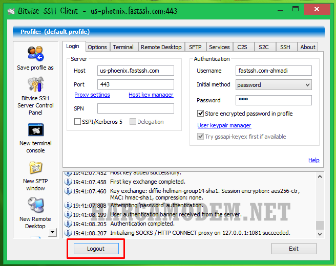Open the SFTP tab

(x=195, y=47)
